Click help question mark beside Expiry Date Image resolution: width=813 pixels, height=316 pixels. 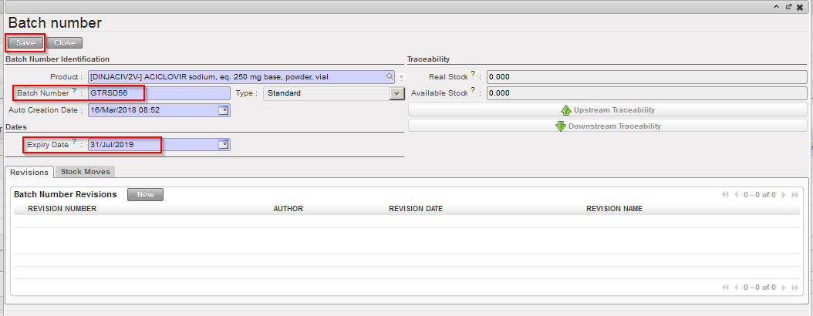75,142
